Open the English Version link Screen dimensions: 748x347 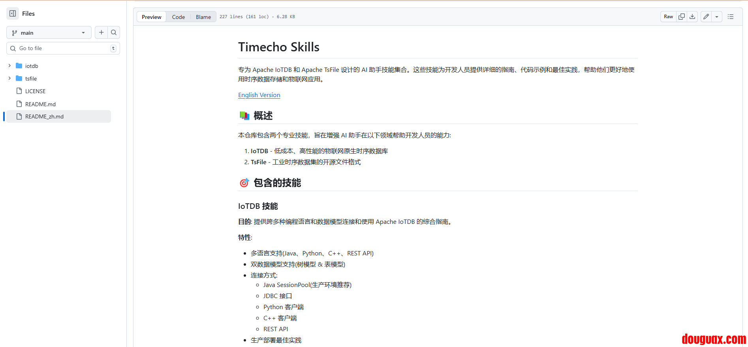tap(259, 95)
